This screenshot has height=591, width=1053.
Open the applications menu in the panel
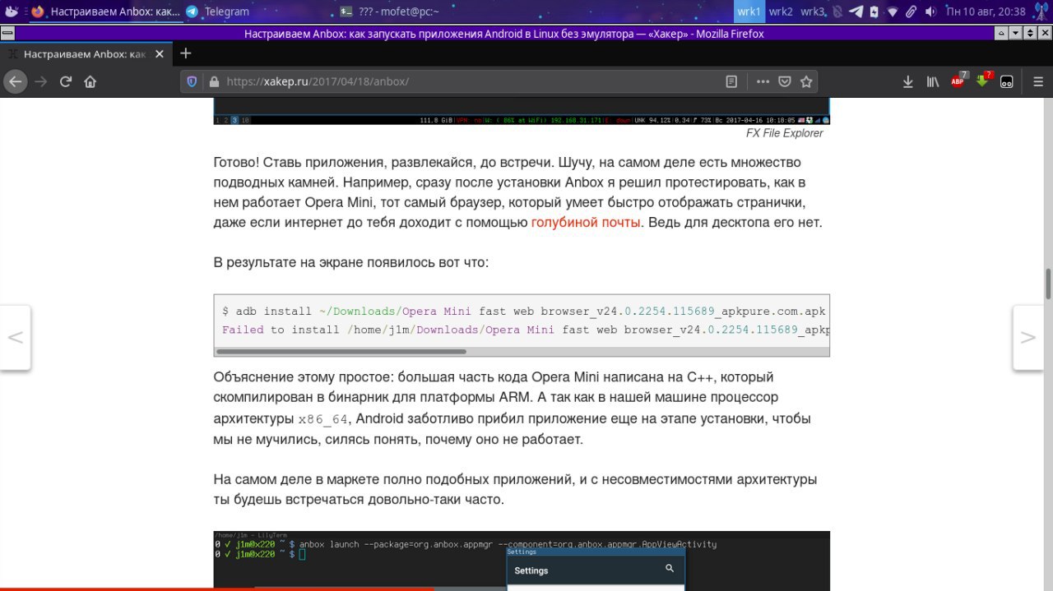click(x=12, y=12)
